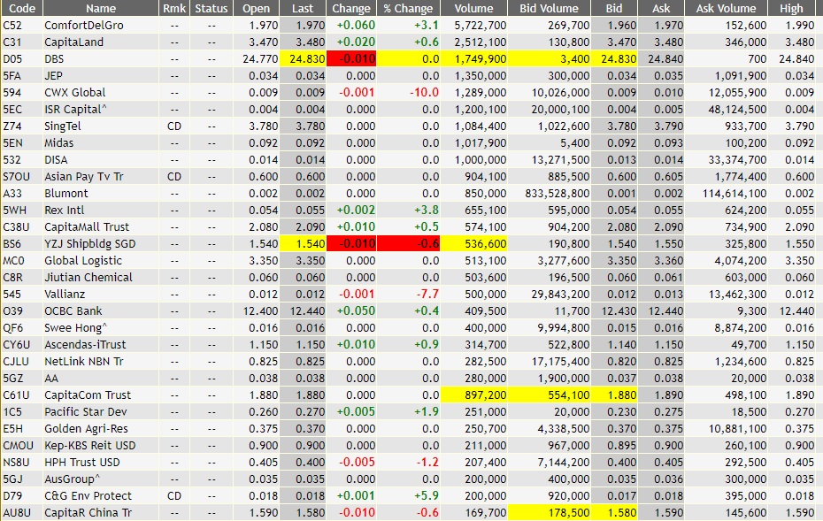
Task: Click CapitaR China Tr bid volume 178,500
Action: [x=549, y=512]
